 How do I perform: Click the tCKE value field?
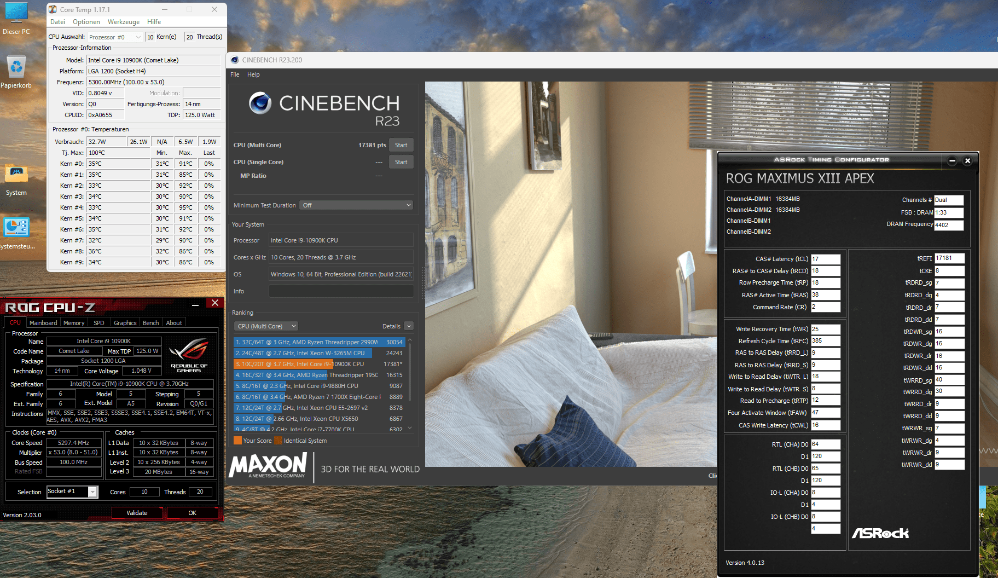(x=949, y=271)
